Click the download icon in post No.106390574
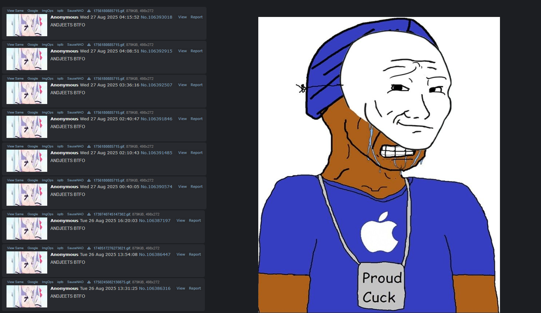 point(89,180)
